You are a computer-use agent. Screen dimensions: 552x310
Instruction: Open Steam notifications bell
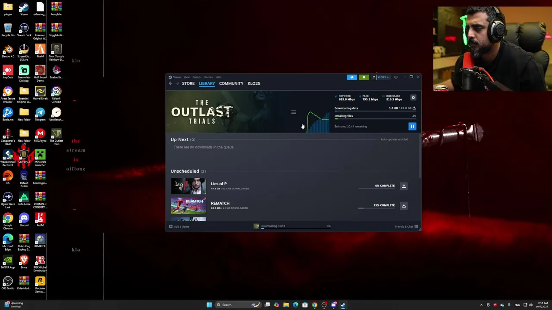[x=364, y=77]
